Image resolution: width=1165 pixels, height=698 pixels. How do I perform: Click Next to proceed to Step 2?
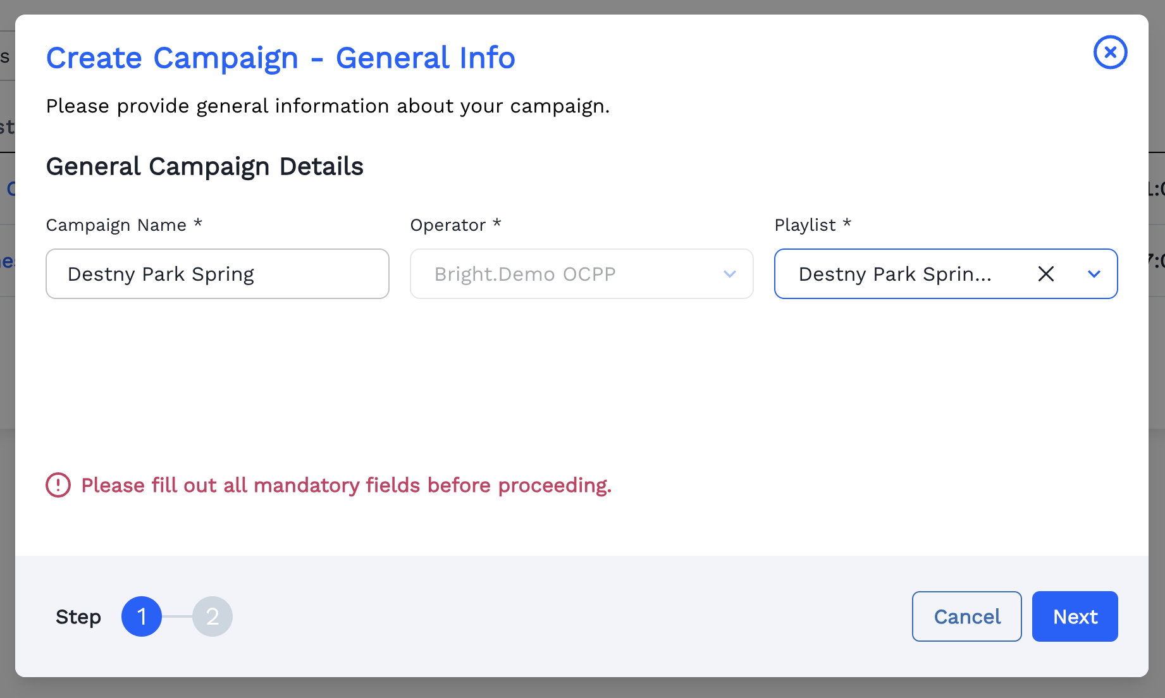[1075, 616]
